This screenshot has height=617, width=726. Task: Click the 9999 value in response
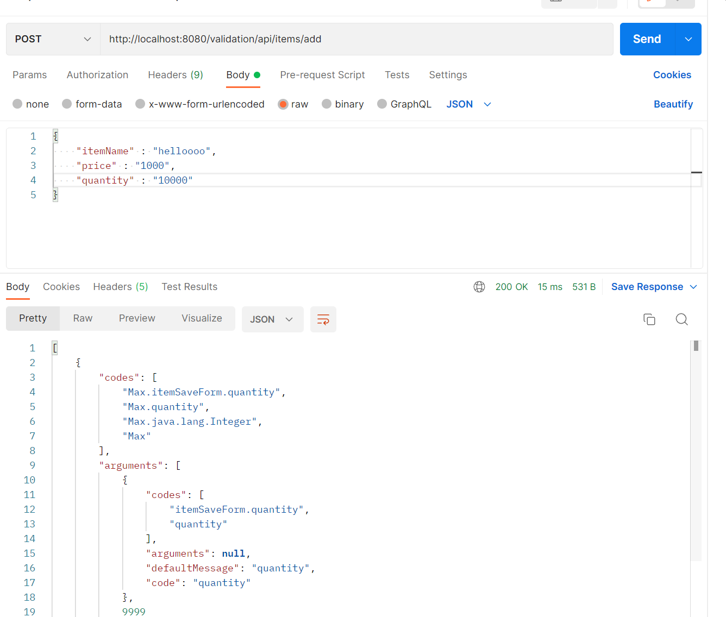[x=134, y=612]
